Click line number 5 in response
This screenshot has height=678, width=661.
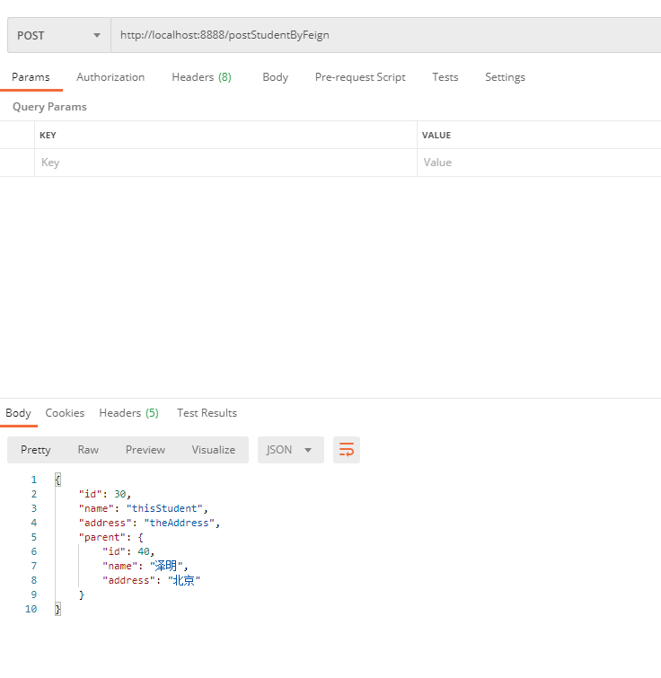(x=34, y=537)
